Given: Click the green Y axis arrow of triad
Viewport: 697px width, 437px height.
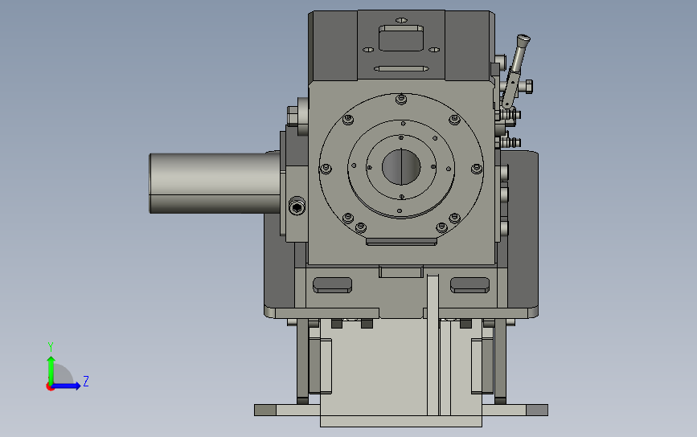Looking at the screenshot, I should [x=51, y=370].
